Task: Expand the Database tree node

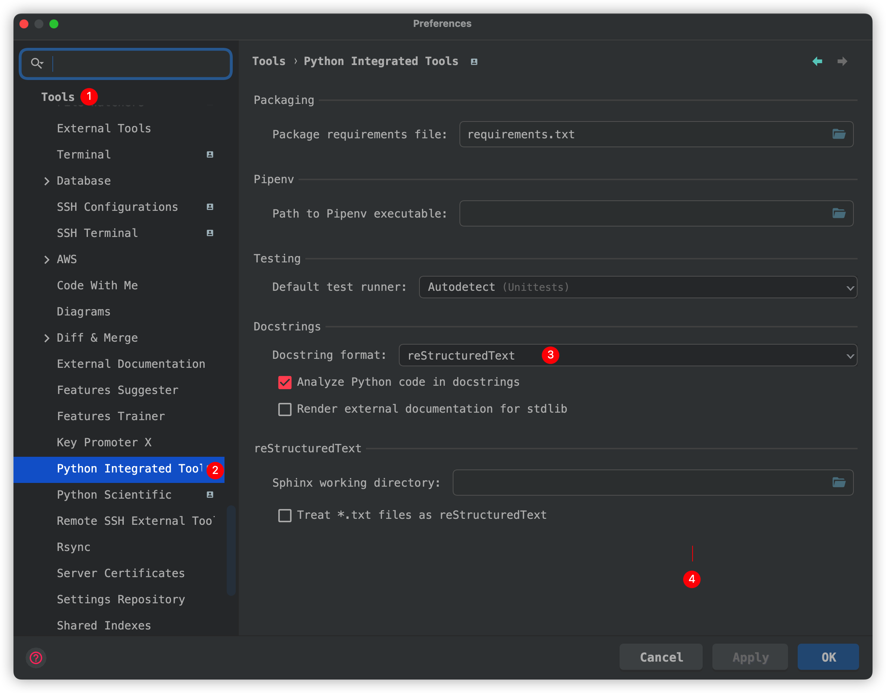Action: 47,181
